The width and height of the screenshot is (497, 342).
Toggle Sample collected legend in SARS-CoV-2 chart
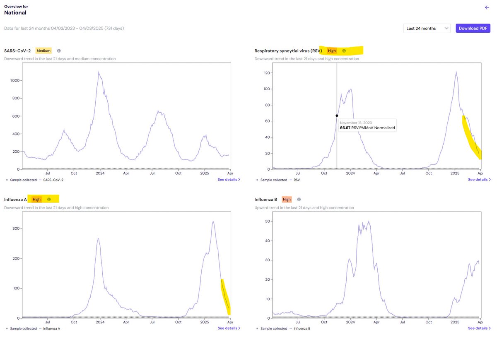21,180
